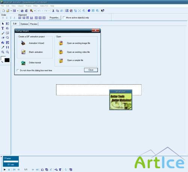Select the 1 Frame thumbnail
This screenshot has width=188, height=172.
11,161
